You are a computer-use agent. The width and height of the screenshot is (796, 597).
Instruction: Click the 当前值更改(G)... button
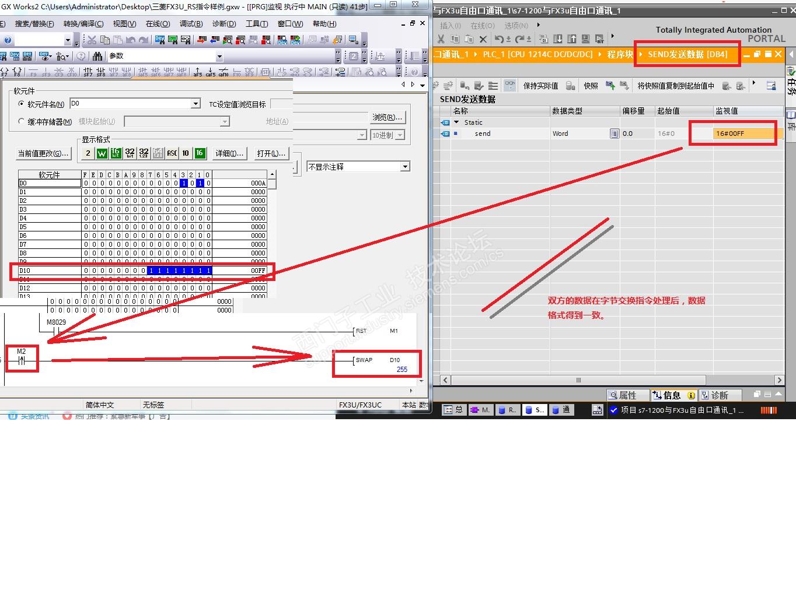(44, 153)
